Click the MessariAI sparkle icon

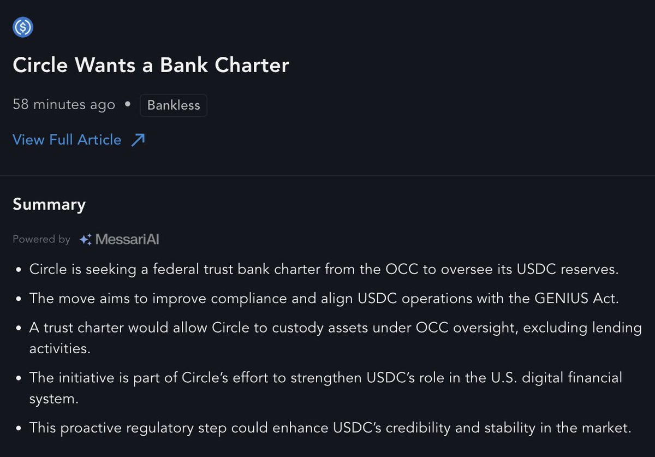click(x=85, y=239)
